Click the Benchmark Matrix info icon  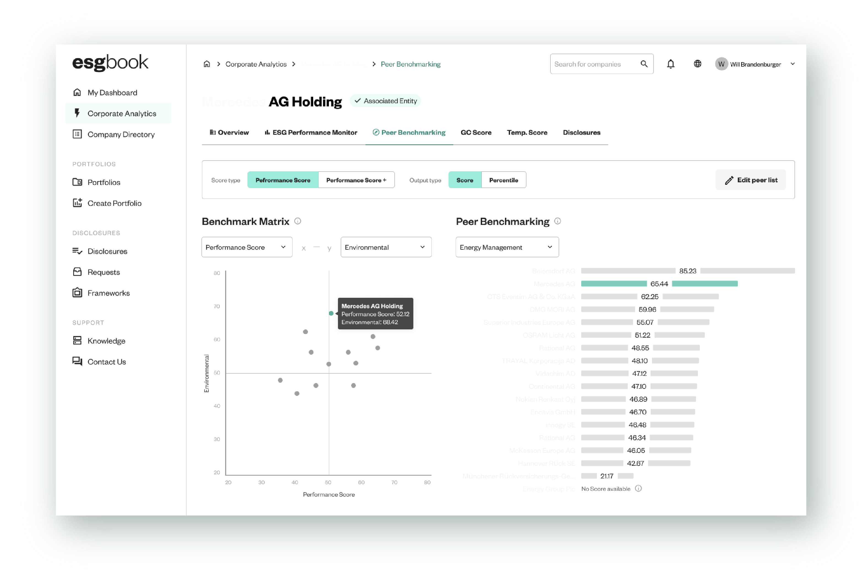pyautogui.click(x=298, y=221)
